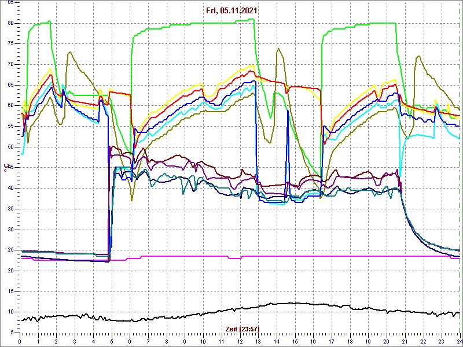Click the yellow curve peak near hour 12.5

pos(250,67)
